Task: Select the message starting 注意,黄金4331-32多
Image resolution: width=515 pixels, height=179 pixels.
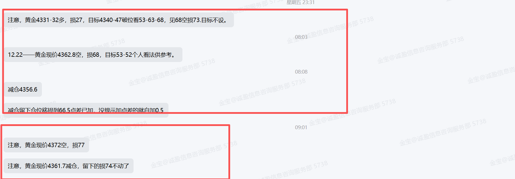Action: 119,20
